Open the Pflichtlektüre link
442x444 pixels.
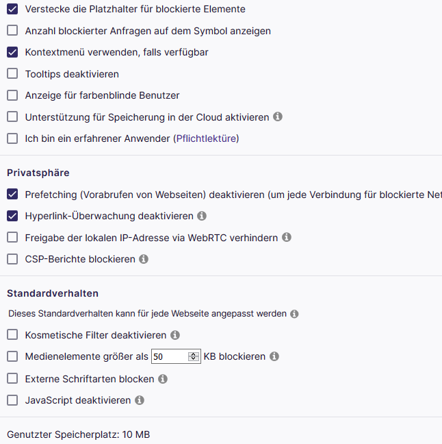[x=206, y=138]
